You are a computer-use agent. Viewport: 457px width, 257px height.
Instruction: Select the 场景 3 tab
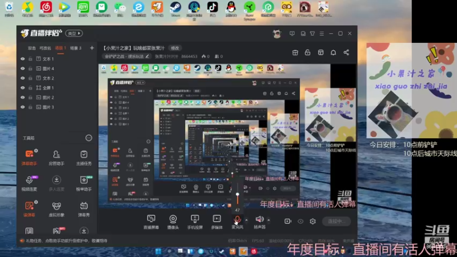coord(76,48)
